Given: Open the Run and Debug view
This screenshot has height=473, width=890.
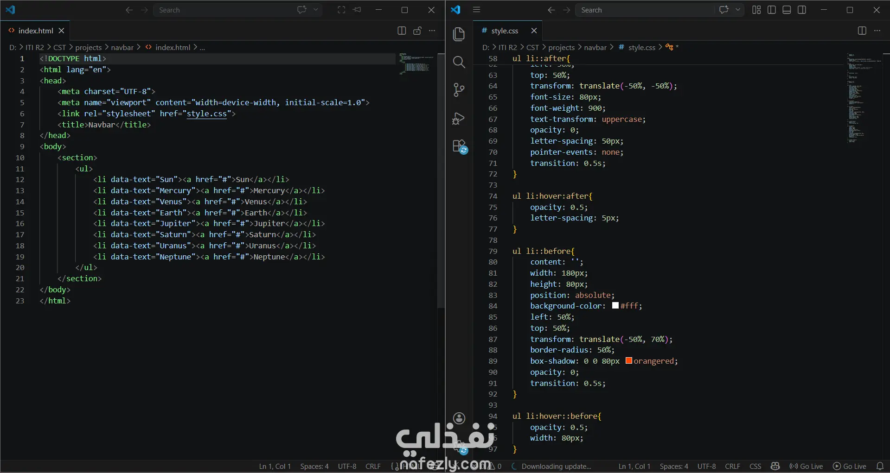Looking at the screenshot, I should [459, 119].
